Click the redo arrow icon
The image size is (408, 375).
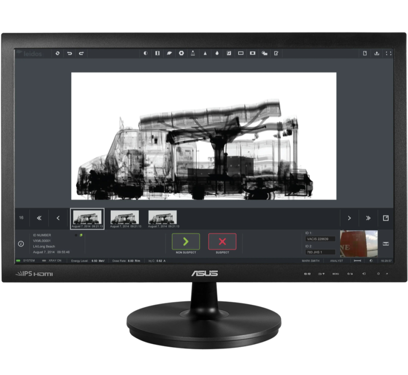(x=81, y=53)
